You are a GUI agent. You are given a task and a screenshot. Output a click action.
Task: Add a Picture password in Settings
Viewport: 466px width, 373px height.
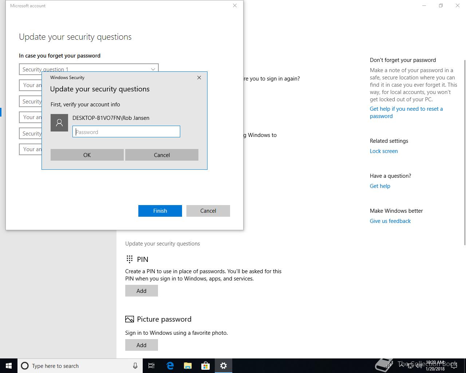click(142, 345)
